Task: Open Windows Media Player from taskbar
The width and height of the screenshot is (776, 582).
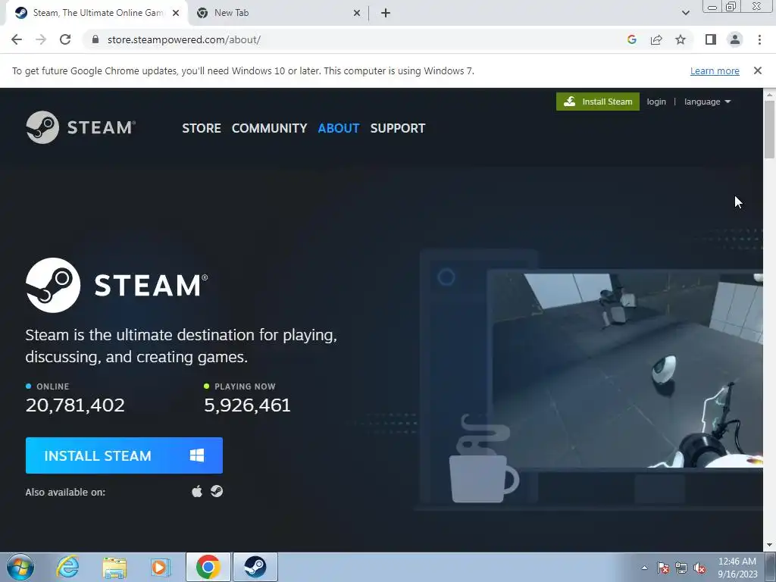Action: (160, 567)
